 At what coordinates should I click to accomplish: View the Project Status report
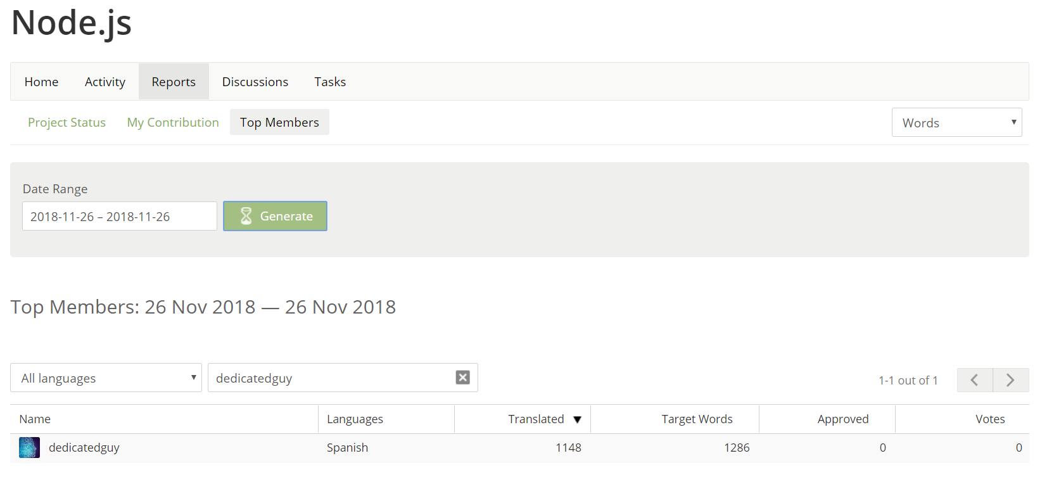[x=67, y=122]
